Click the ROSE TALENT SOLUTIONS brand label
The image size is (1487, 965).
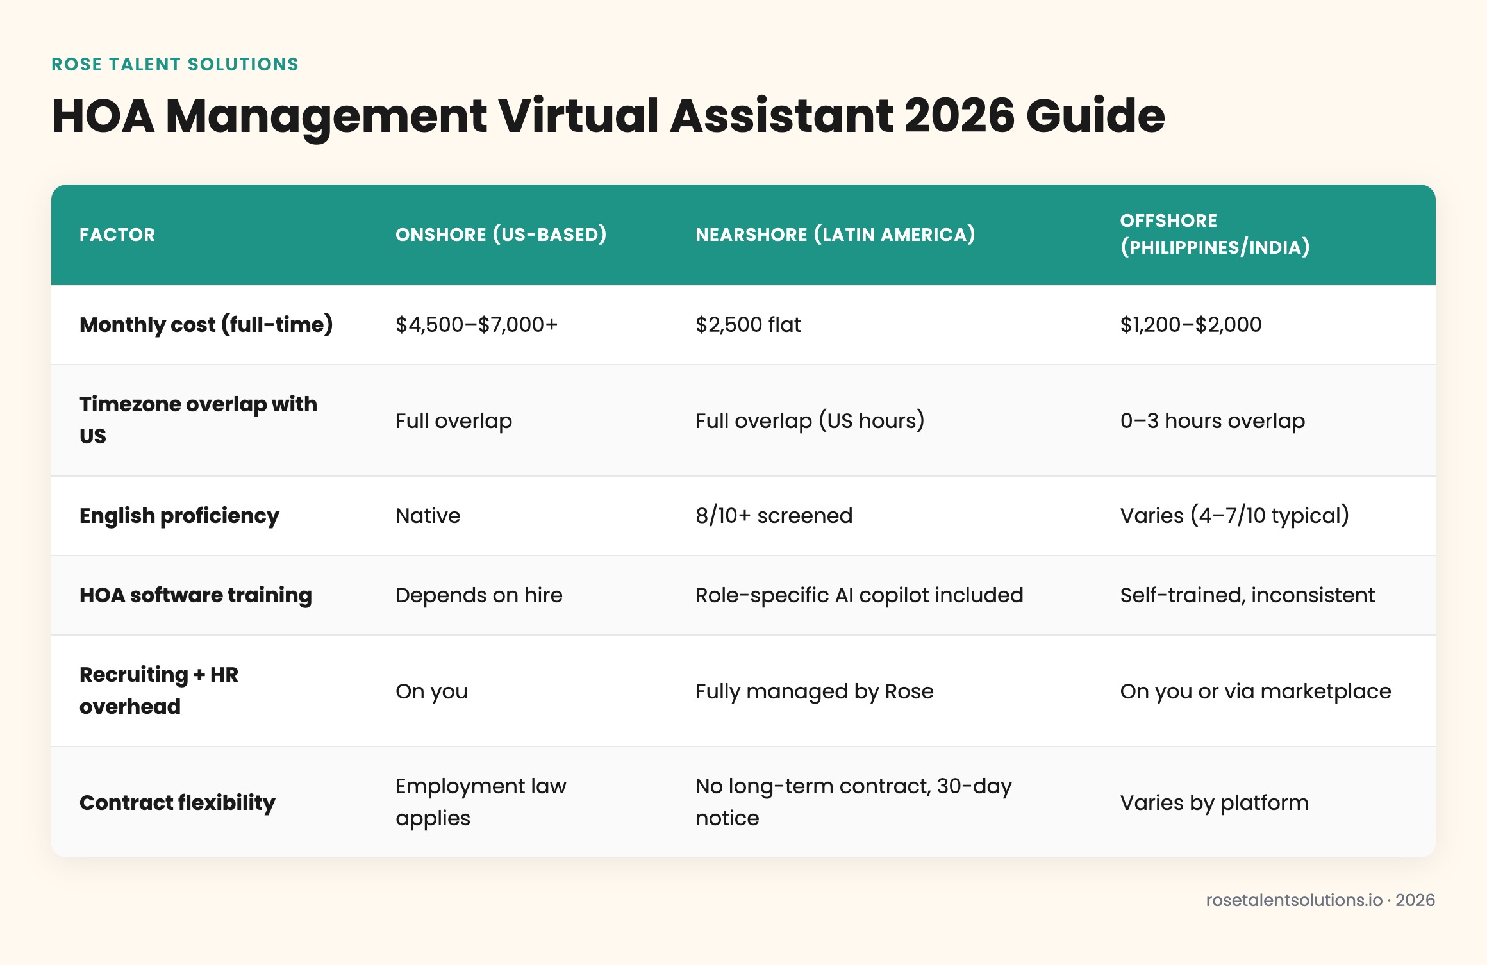pos(175,64)
